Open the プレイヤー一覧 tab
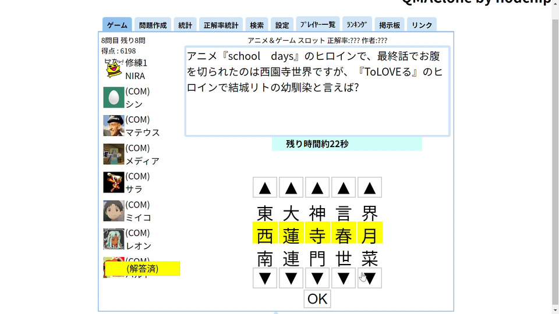 [x=318, y=24]
